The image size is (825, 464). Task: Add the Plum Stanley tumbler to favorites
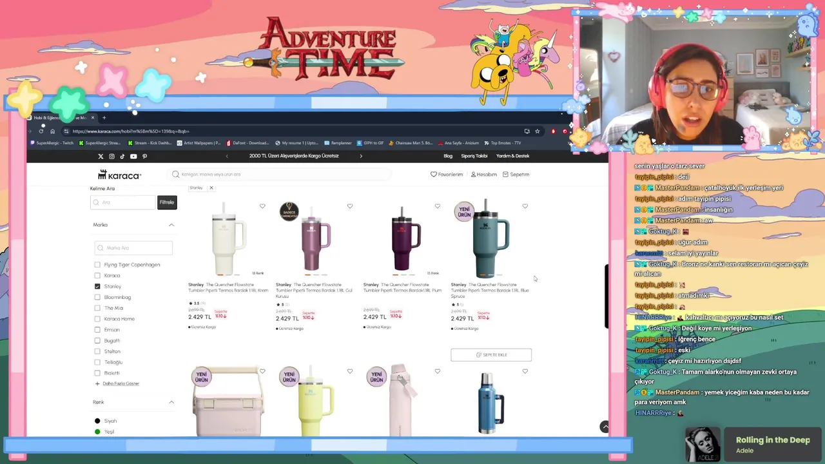(x=438, y=206)
